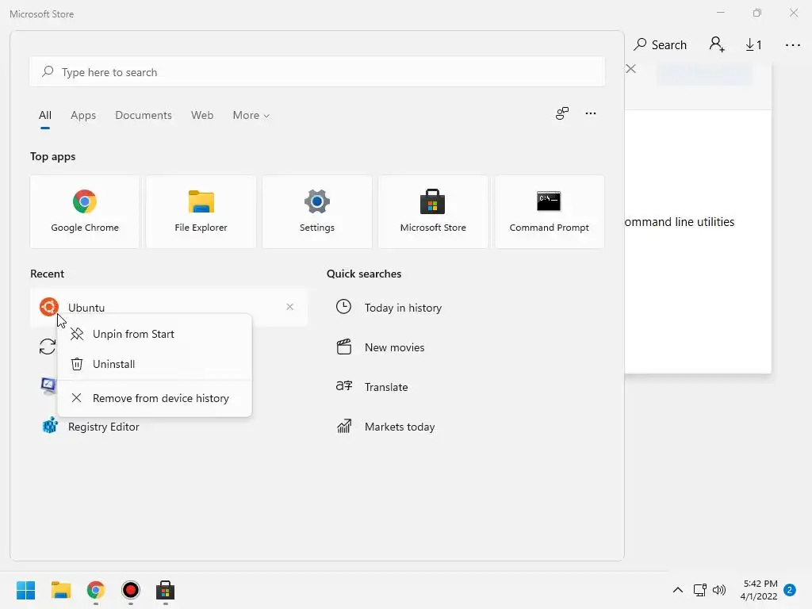Click the clock icon beside Today in history

(344, 307)
